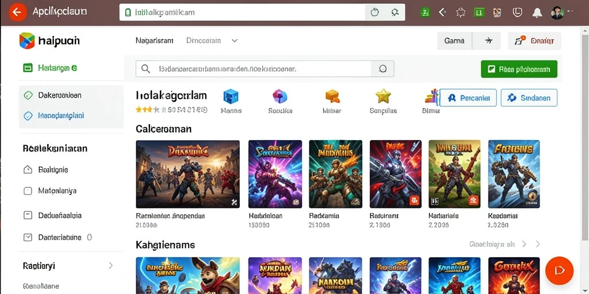Open the user profile avatar
589x294 pixels.
557,13
